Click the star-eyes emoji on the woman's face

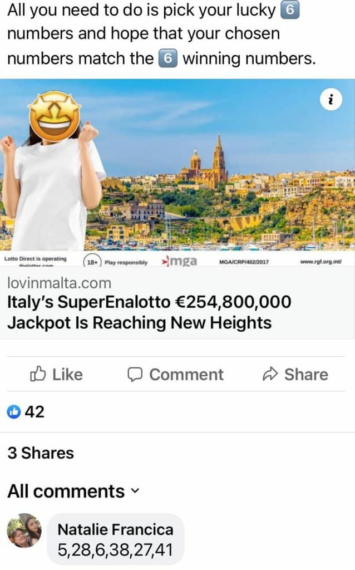pos(55,116)
